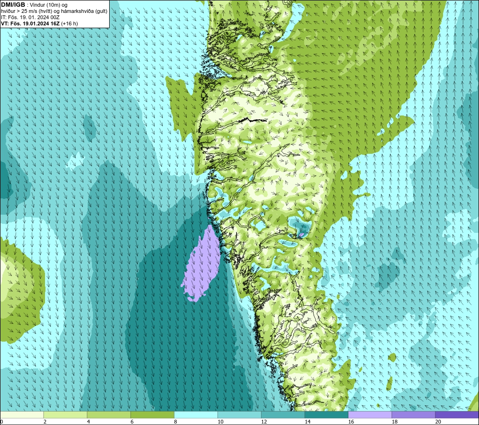Click the medium purple 18–20 m/s legend swatch
The image size is (479, 425).
click(413, 414)
